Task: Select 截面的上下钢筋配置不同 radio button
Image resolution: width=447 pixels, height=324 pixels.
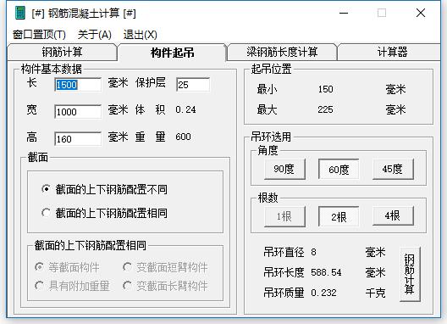Action: [104, 189]
